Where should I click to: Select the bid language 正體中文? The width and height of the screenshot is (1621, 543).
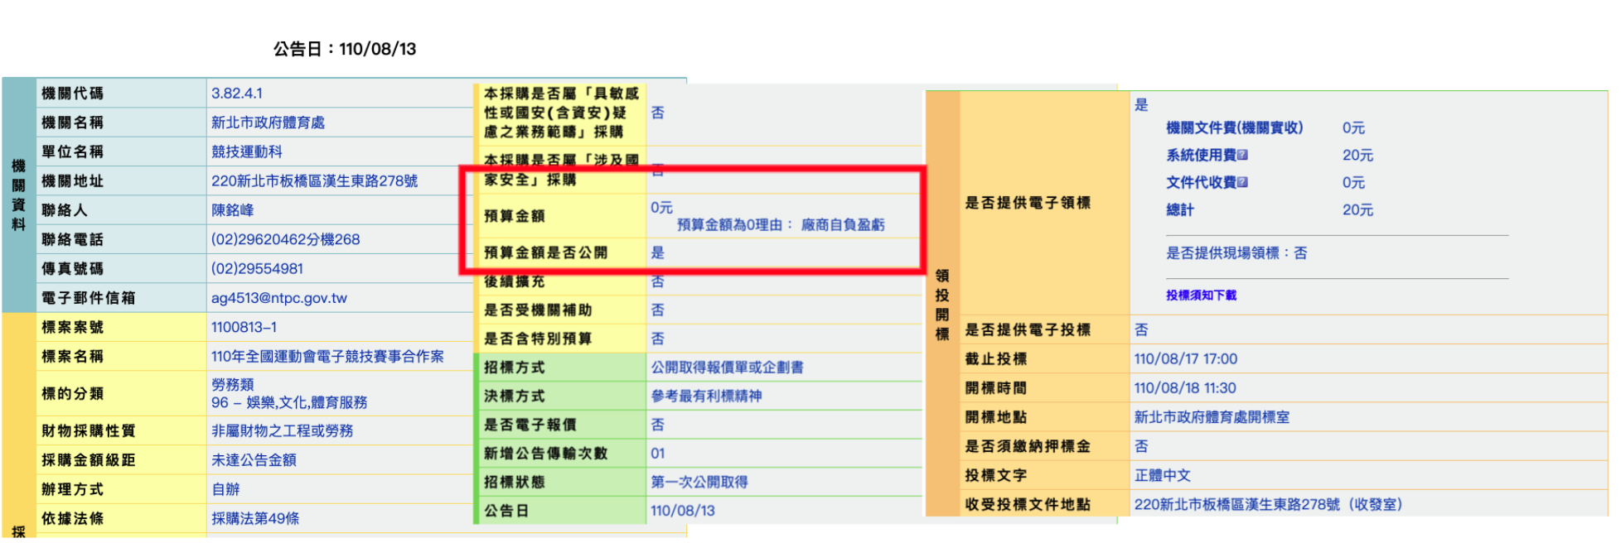pos(1163,475)
